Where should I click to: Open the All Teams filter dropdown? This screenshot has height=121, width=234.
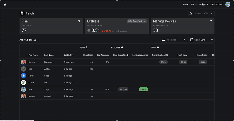coord(174,40)
